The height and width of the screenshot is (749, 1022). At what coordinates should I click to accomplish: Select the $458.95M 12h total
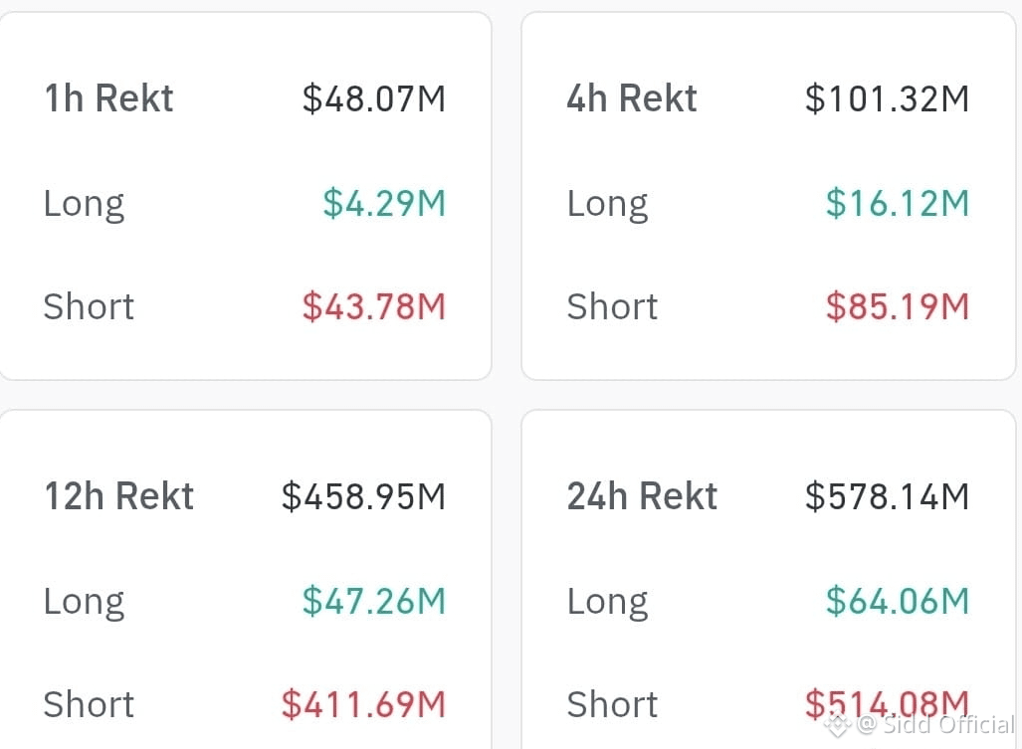point(363,497)
